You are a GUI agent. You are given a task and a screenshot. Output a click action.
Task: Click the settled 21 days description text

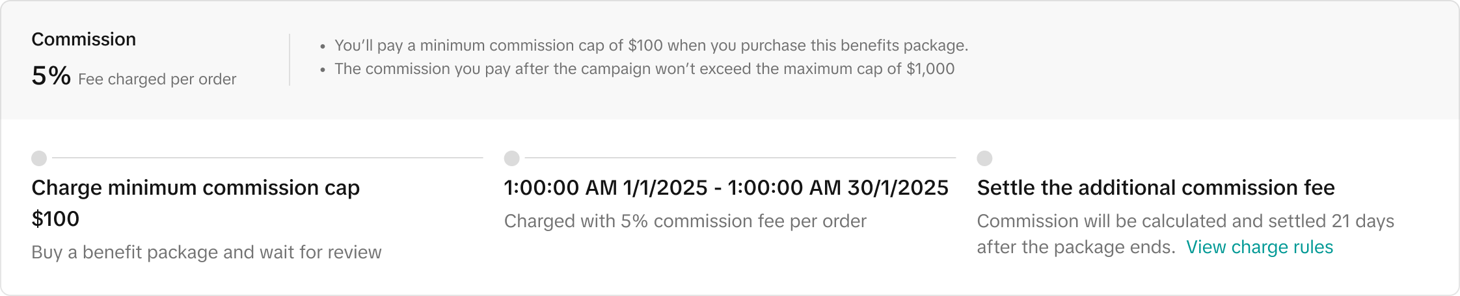pyautogui.click(x=1185, y=221)
